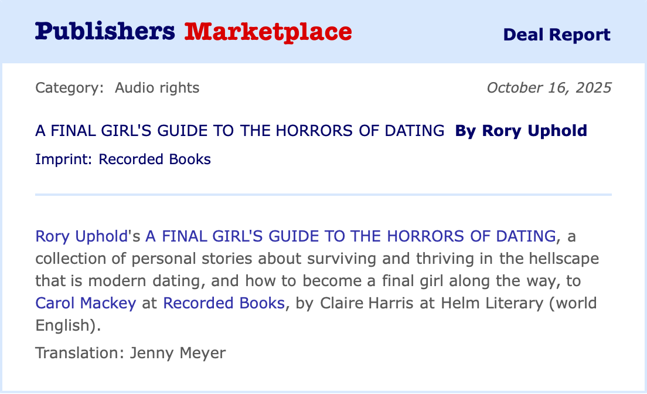
Task: Open Carol Mackey's profile link
Action: click(x=86, y=303)
